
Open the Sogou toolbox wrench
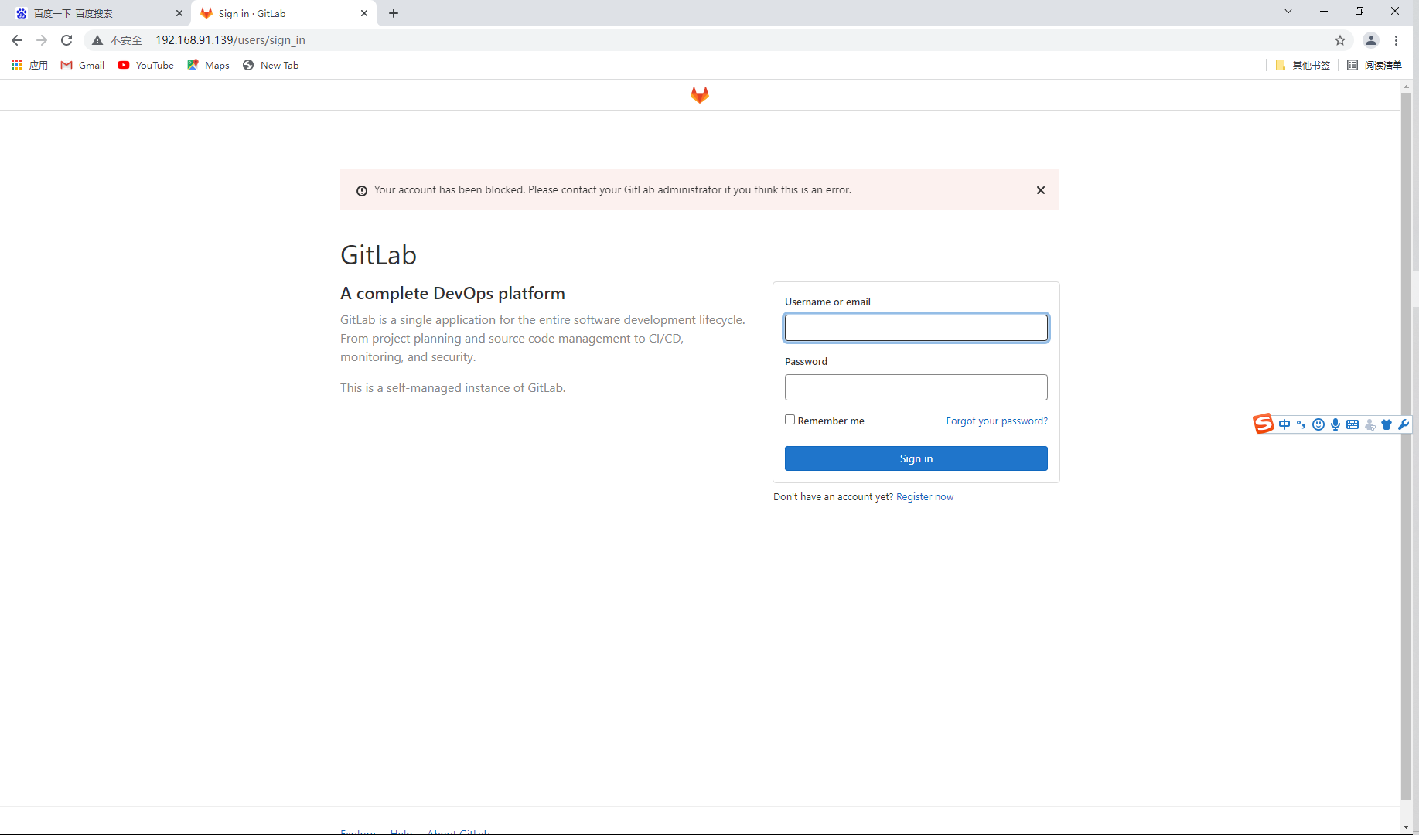pyautogui.click(x=1404, y=424)
